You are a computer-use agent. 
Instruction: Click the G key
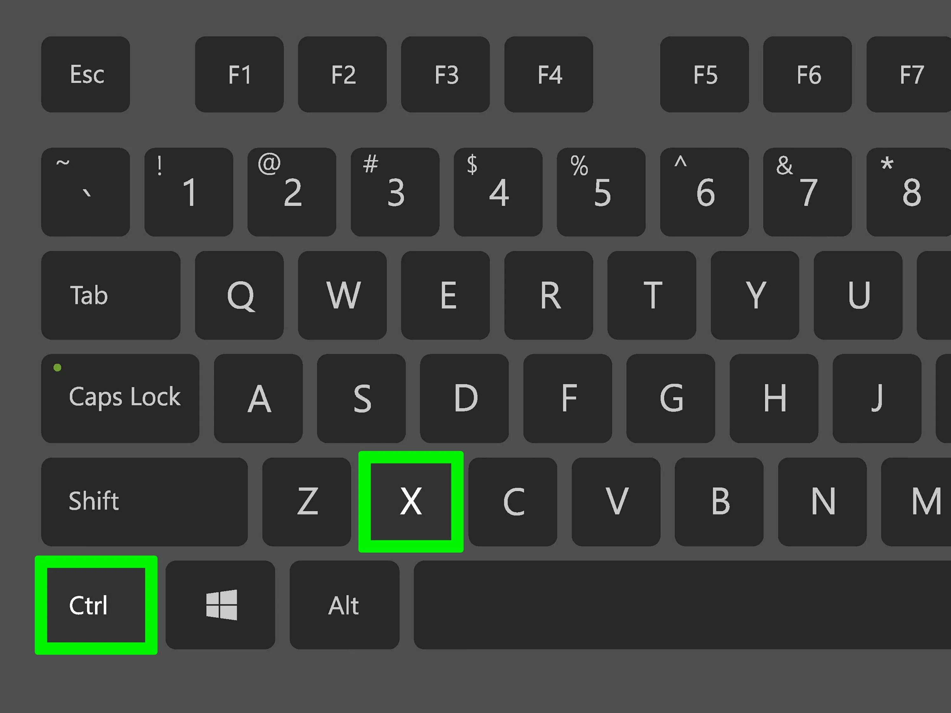tap(671, 398)
